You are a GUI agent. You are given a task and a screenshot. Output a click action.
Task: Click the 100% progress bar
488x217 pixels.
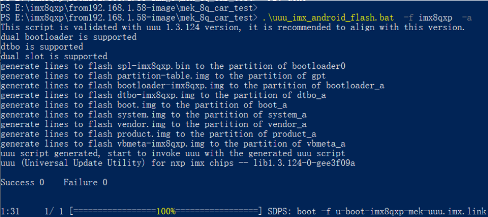[x=166, y=211]
